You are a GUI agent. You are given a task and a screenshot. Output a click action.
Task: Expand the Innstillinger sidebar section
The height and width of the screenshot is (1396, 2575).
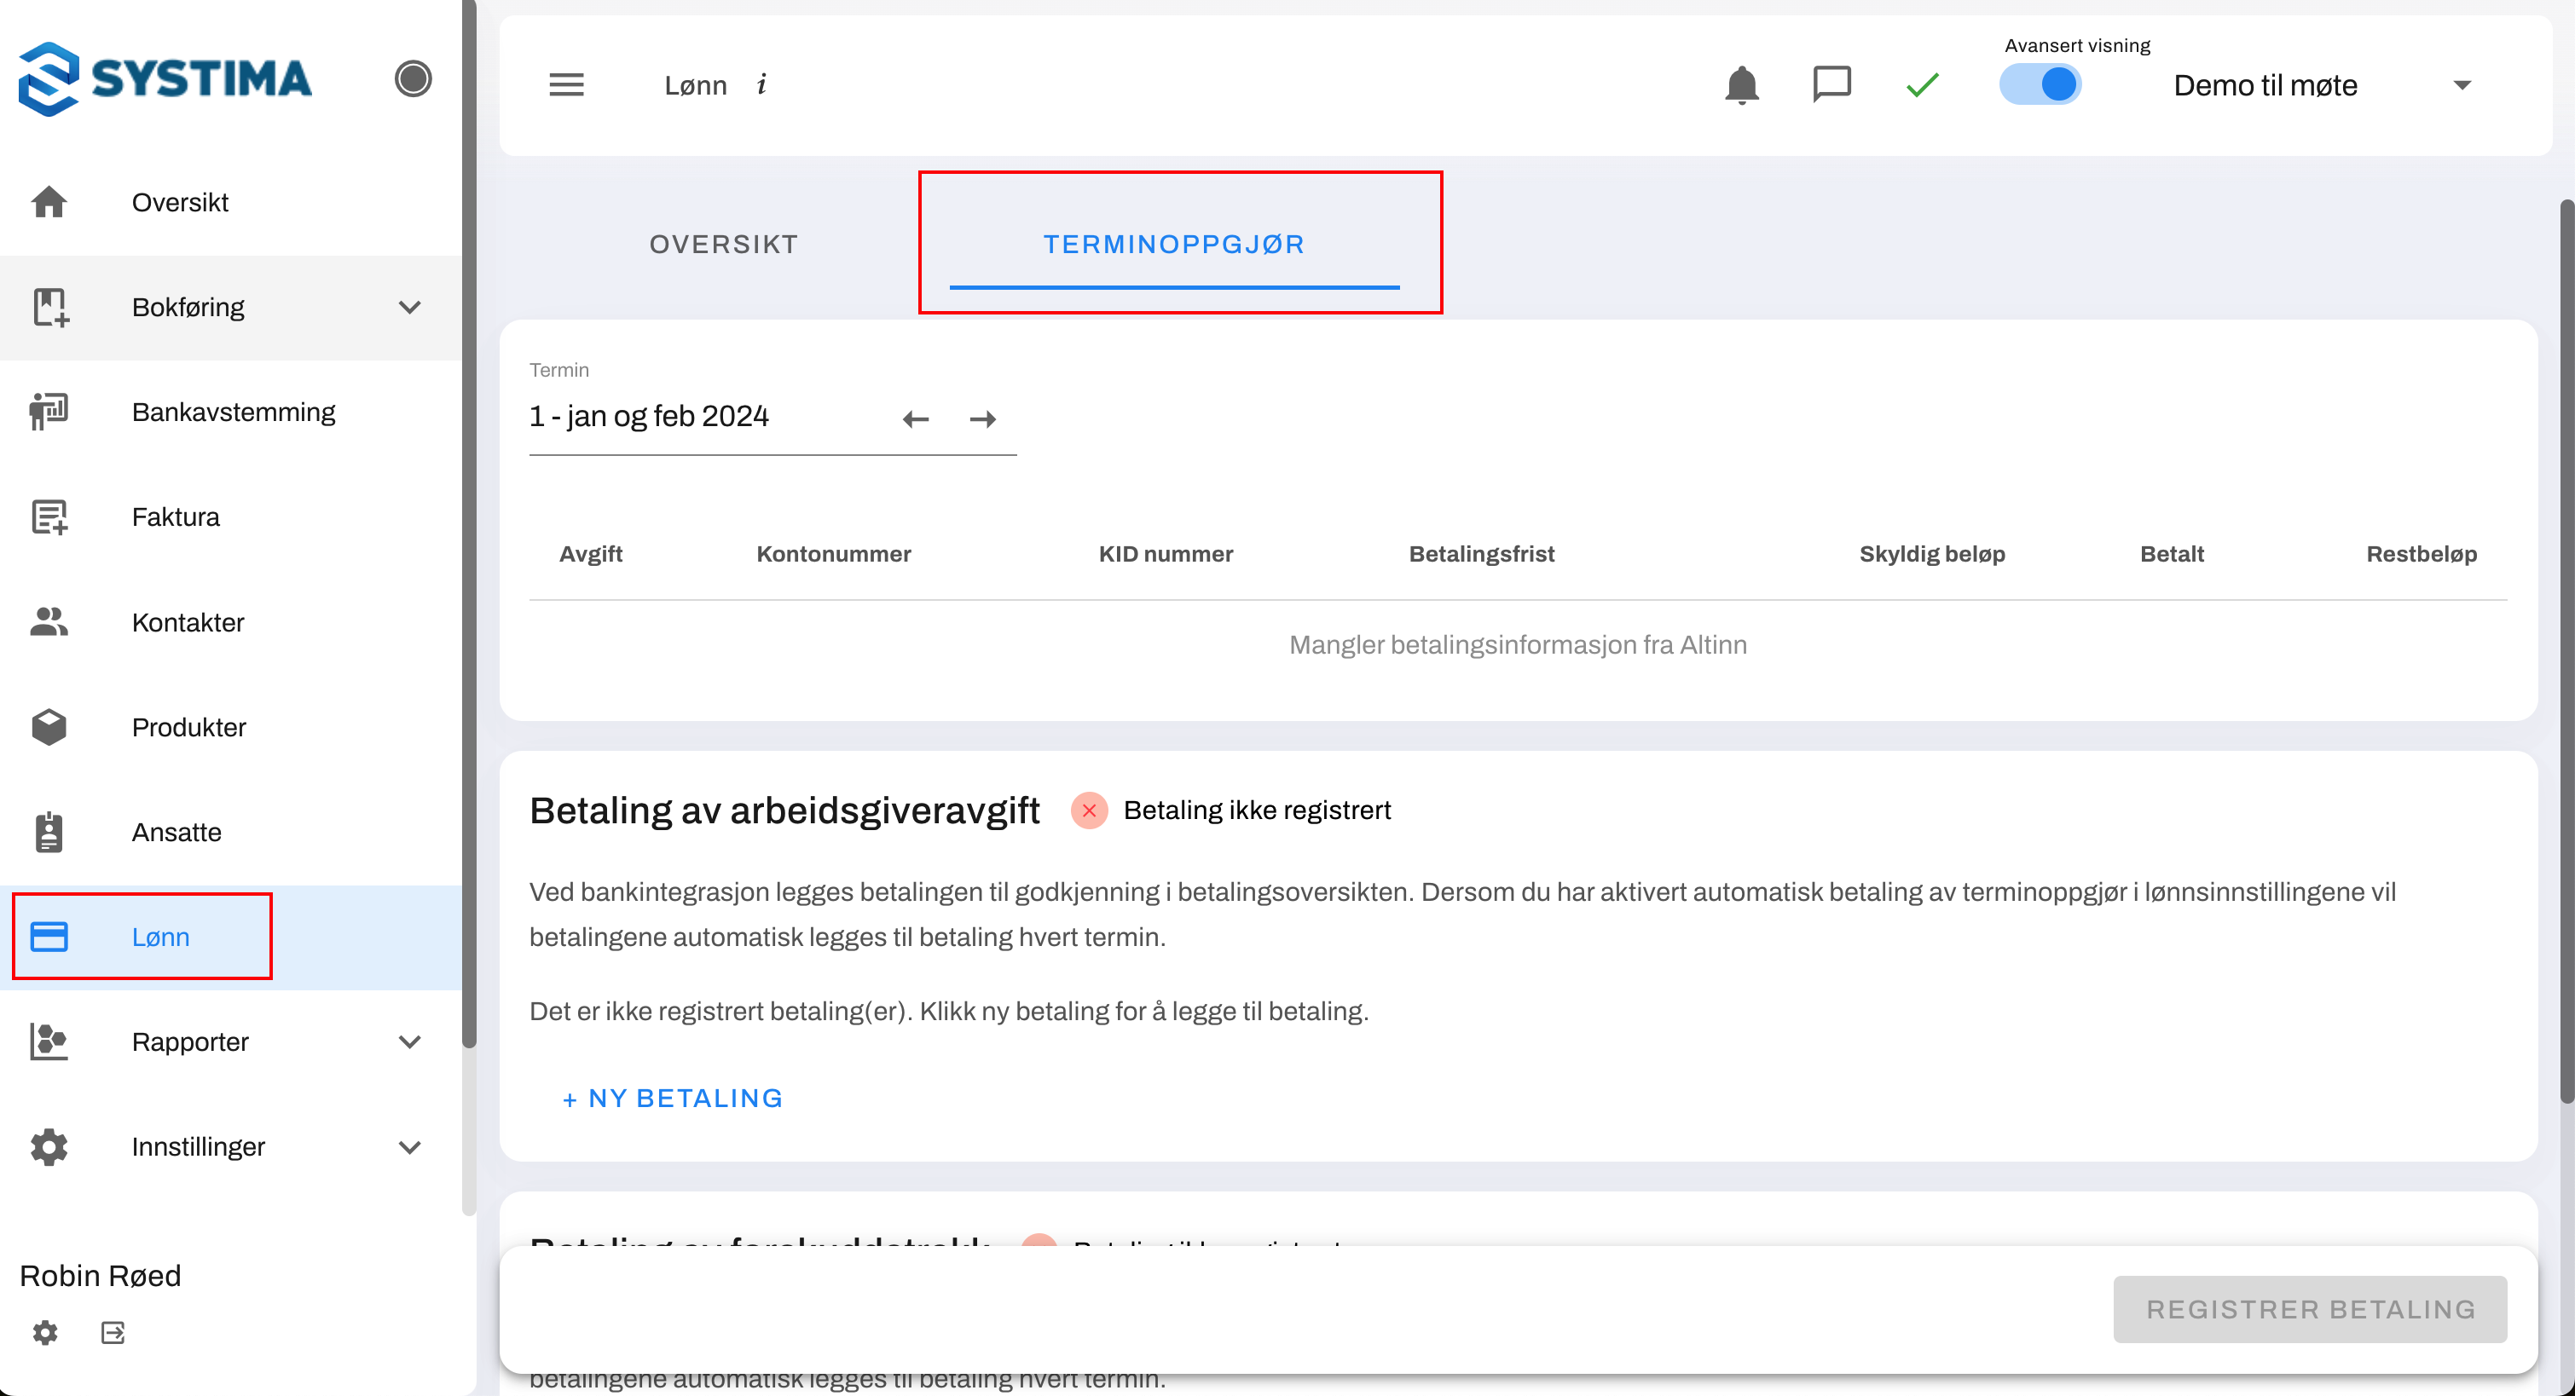coord(408,1146)
